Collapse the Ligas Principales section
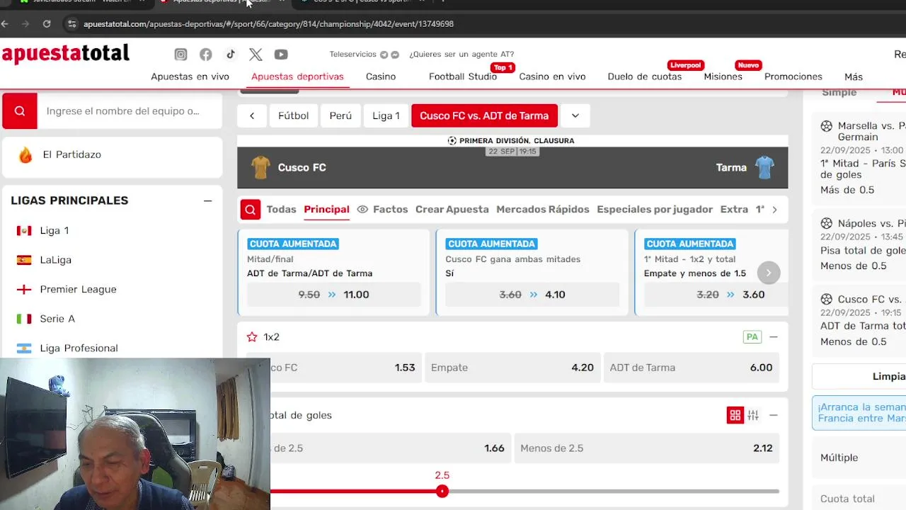 pos(207,200)
